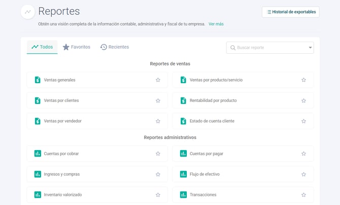This screenshot has width=340, height=205.
Task: Click the Reportes de ventas heading
Action: click(170, 64)
